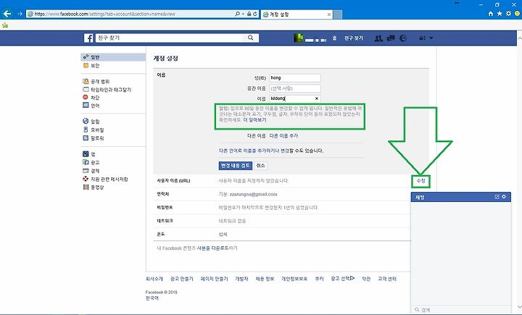The width and height of the screenshot is (522, 315).
Task: Open the favorites star in browser toolbar
Action: [x=500, y=14]
